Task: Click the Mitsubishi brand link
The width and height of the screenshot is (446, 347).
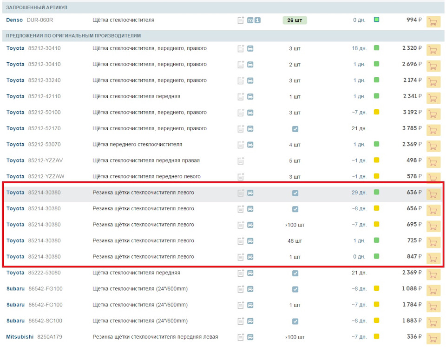Action: pos(20,337)
